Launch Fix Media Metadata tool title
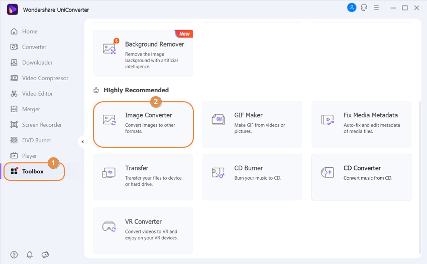This screenshot has height=264, width=427. pos(371,115)
